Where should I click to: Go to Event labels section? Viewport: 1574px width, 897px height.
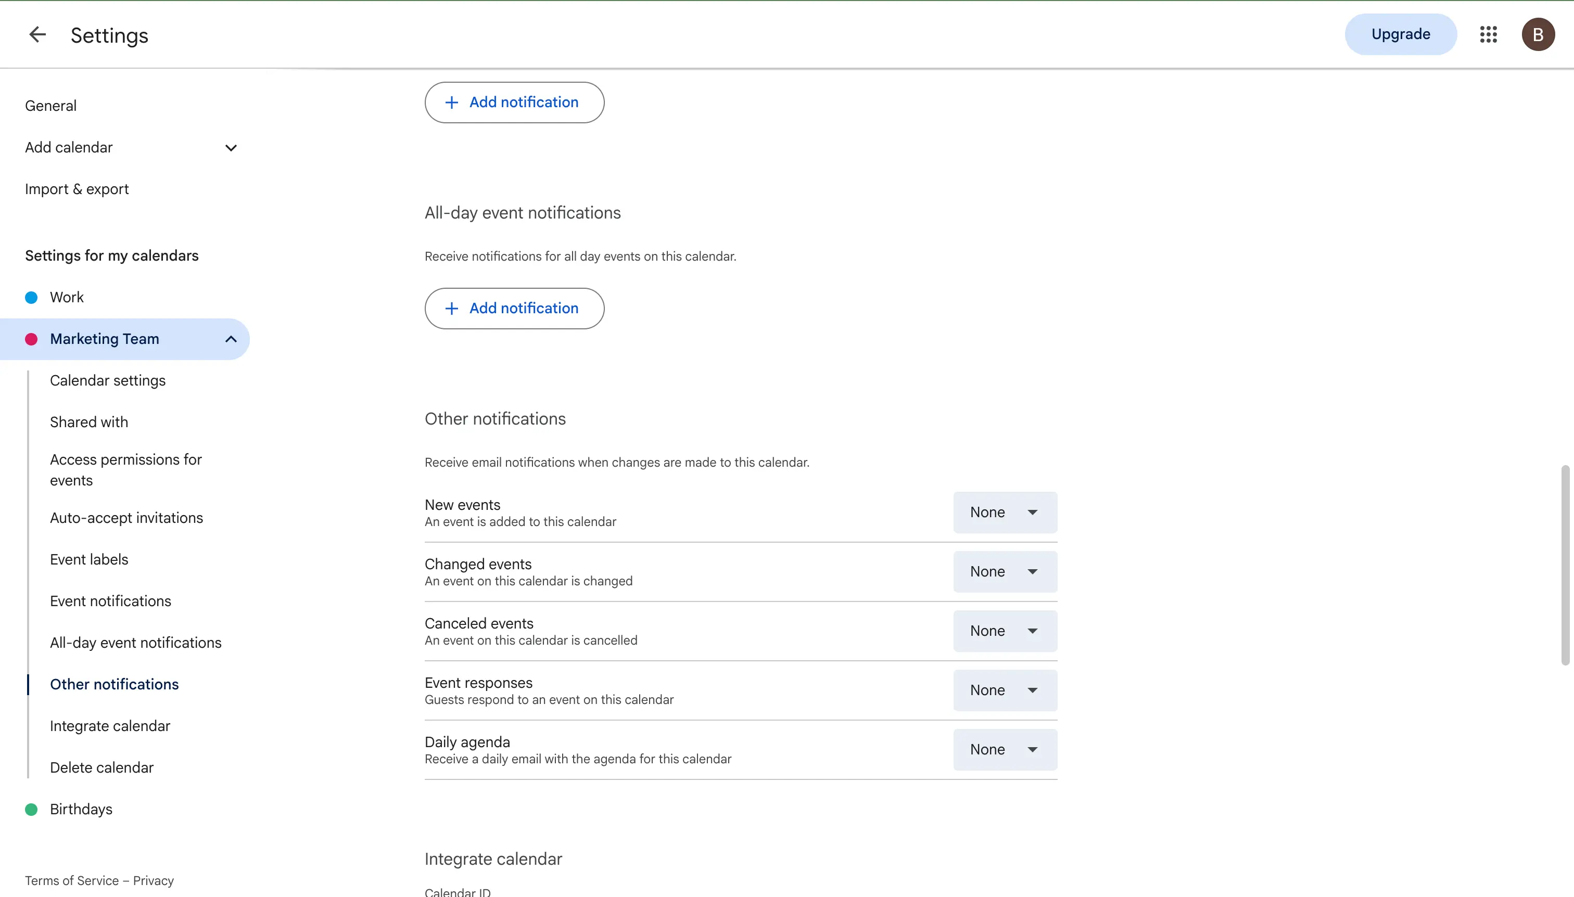click(88, 560)
